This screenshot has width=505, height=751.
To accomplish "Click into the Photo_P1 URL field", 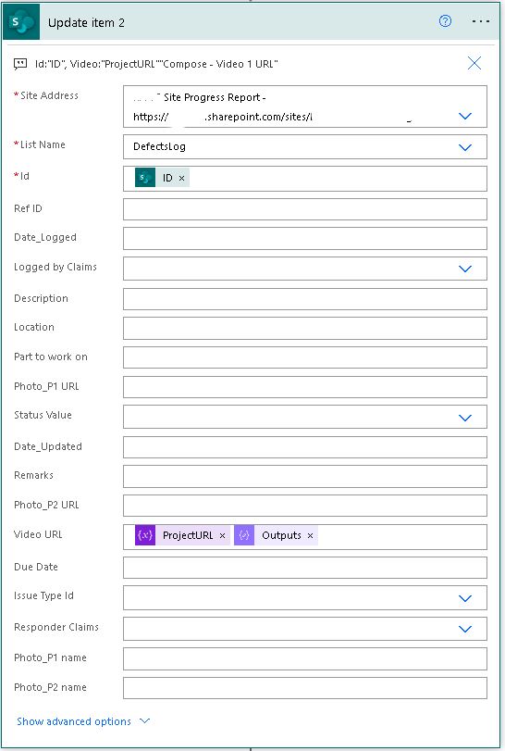I will click(x=305, y=387).
